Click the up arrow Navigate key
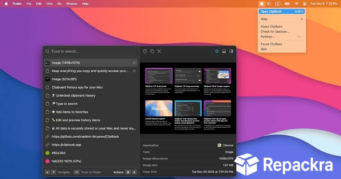 click(x=54, y=172)
